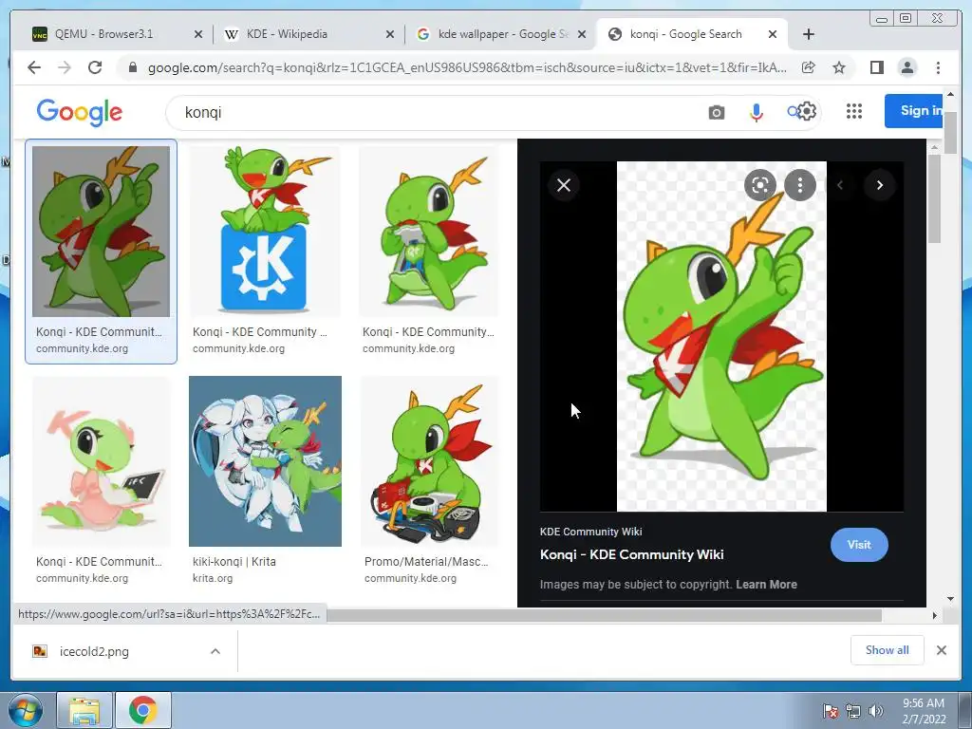The image size is (972, 729).
Task: Start voice search with microphone
Action: point(756,112)
